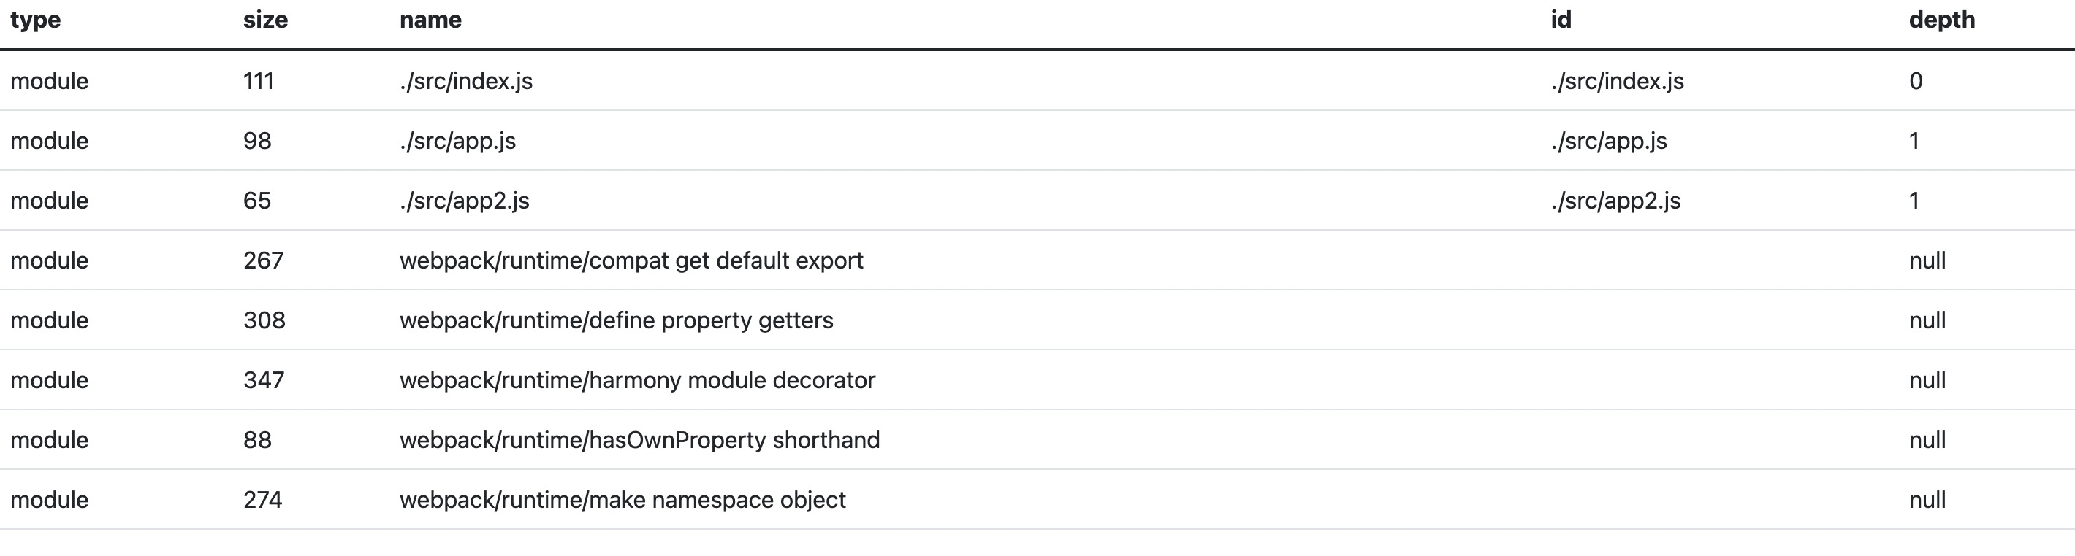This screenshot has height=556, width=2075.
Task: Click the 'depth' column header
Action: 1941,20
